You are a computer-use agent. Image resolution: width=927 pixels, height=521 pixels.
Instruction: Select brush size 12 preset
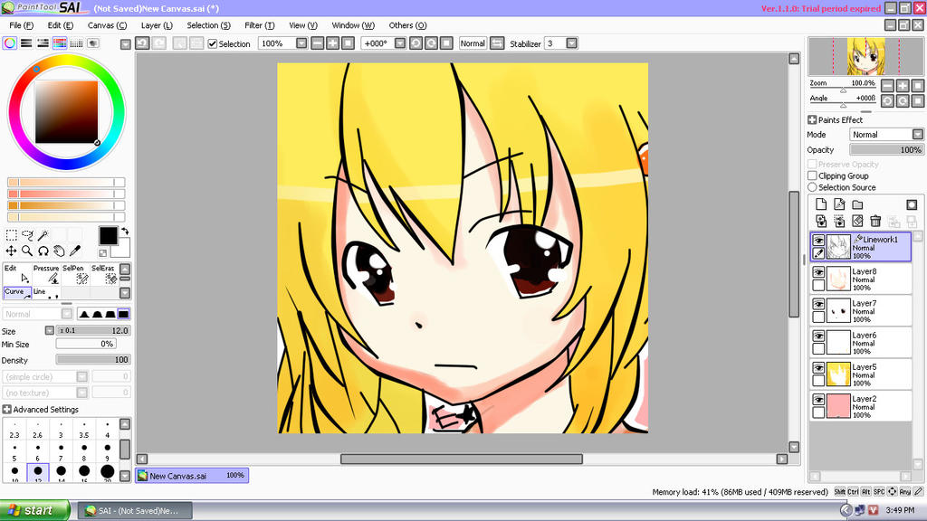[38, 472]
